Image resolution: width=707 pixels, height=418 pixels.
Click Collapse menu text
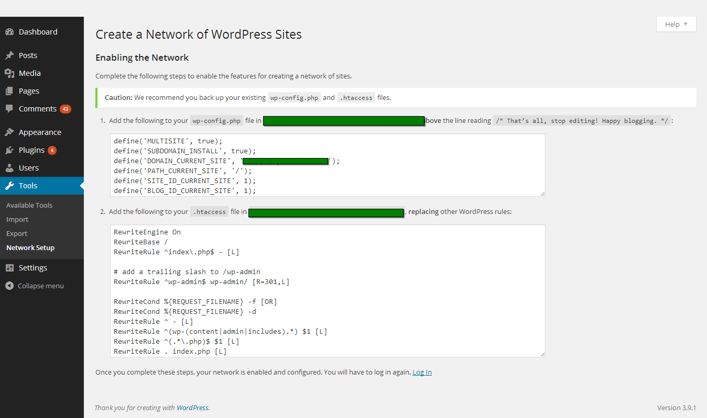click(x=41, y=286)
